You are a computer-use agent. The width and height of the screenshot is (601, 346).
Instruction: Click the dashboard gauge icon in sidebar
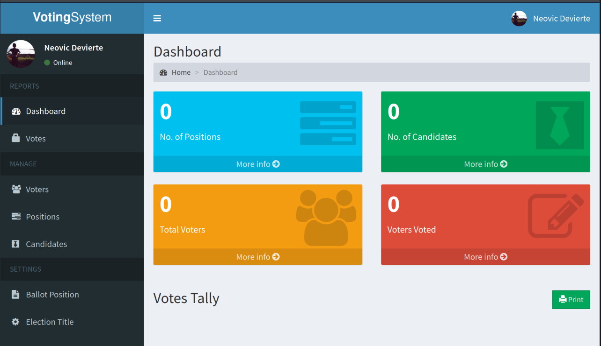pos(16,111)
